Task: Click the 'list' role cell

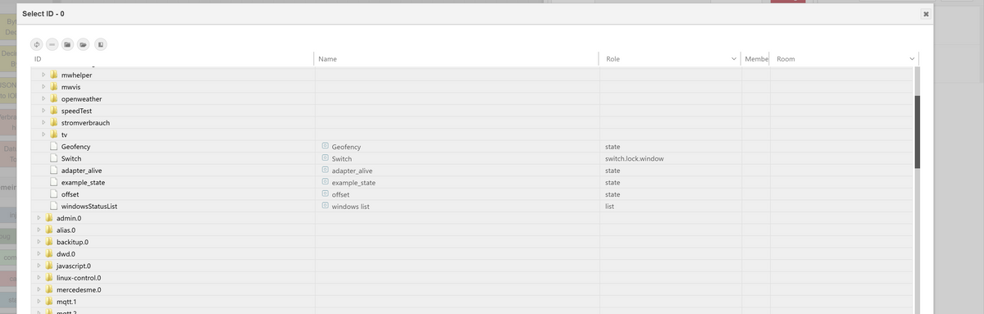Action: (610, 207)
